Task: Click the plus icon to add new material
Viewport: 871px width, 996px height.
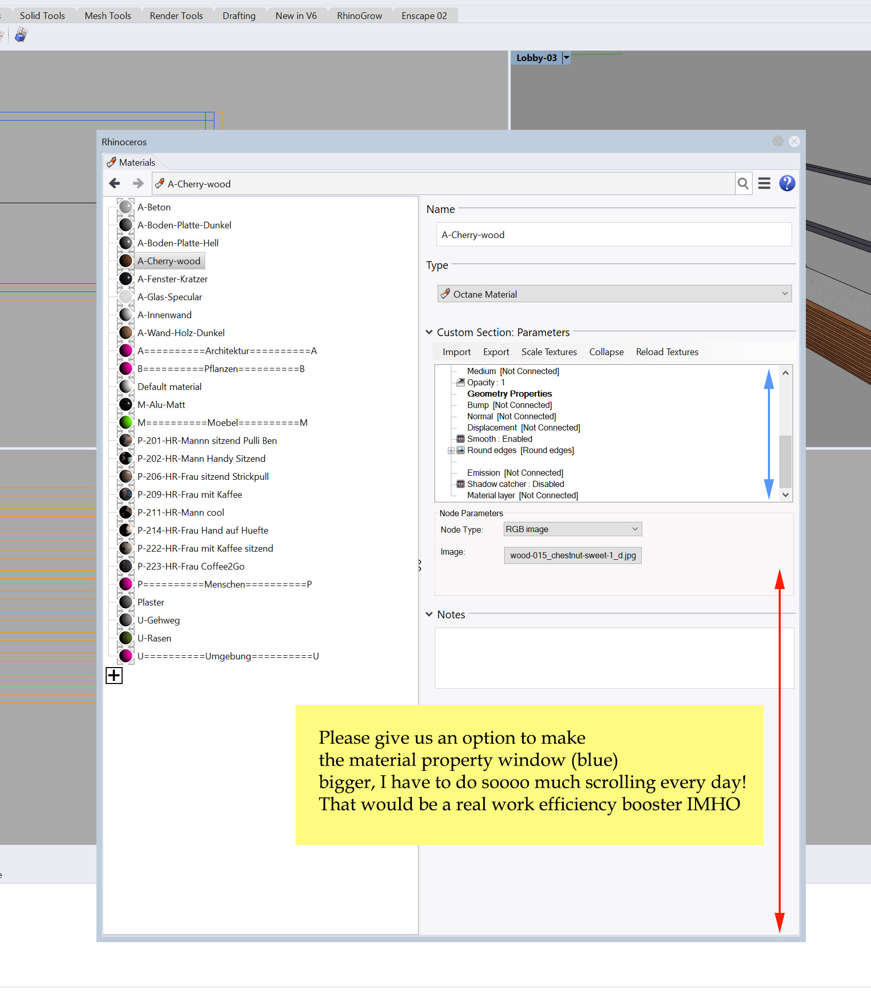Action: tap(114, 675)
